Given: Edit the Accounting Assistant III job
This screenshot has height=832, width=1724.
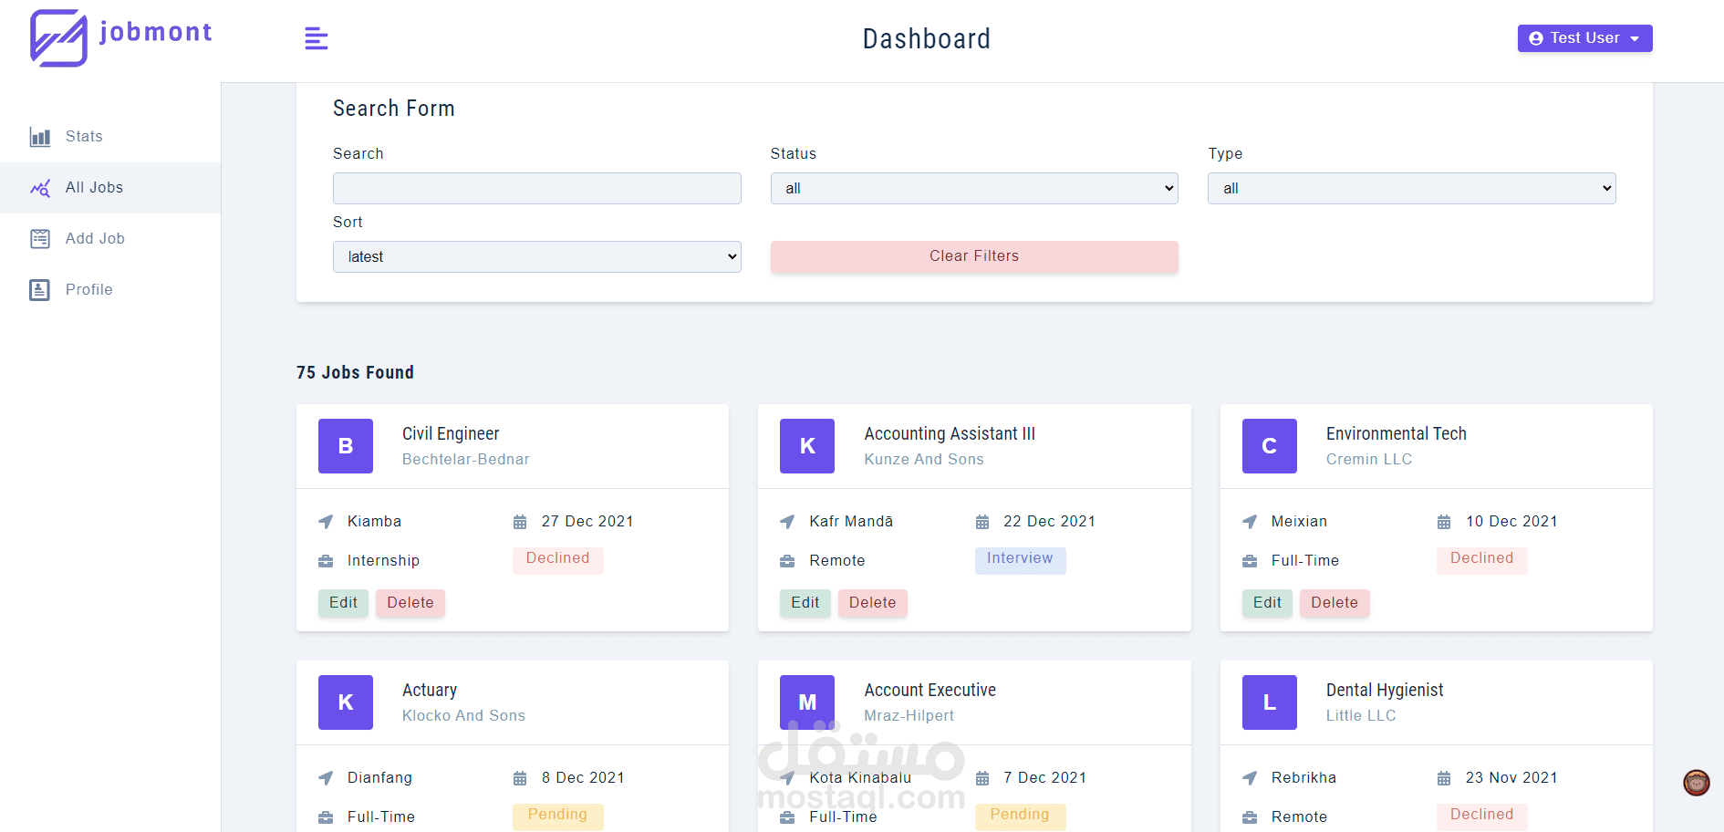Looking at the screenshot, I should (805, 603).
